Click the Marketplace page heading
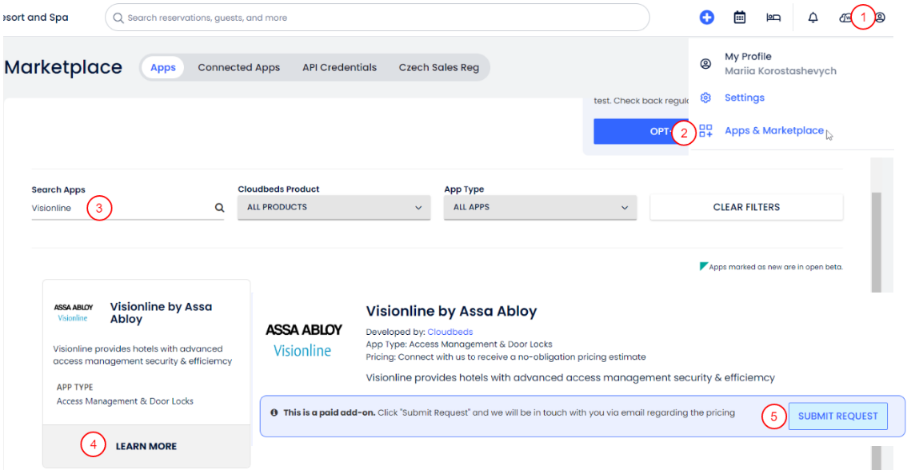Image resolution: width=923 pixels, height=470 pixels. (x=63, y=68)
